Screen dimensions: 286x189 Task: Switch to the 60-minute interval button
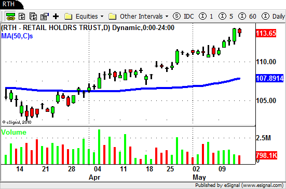pos(247,17)
